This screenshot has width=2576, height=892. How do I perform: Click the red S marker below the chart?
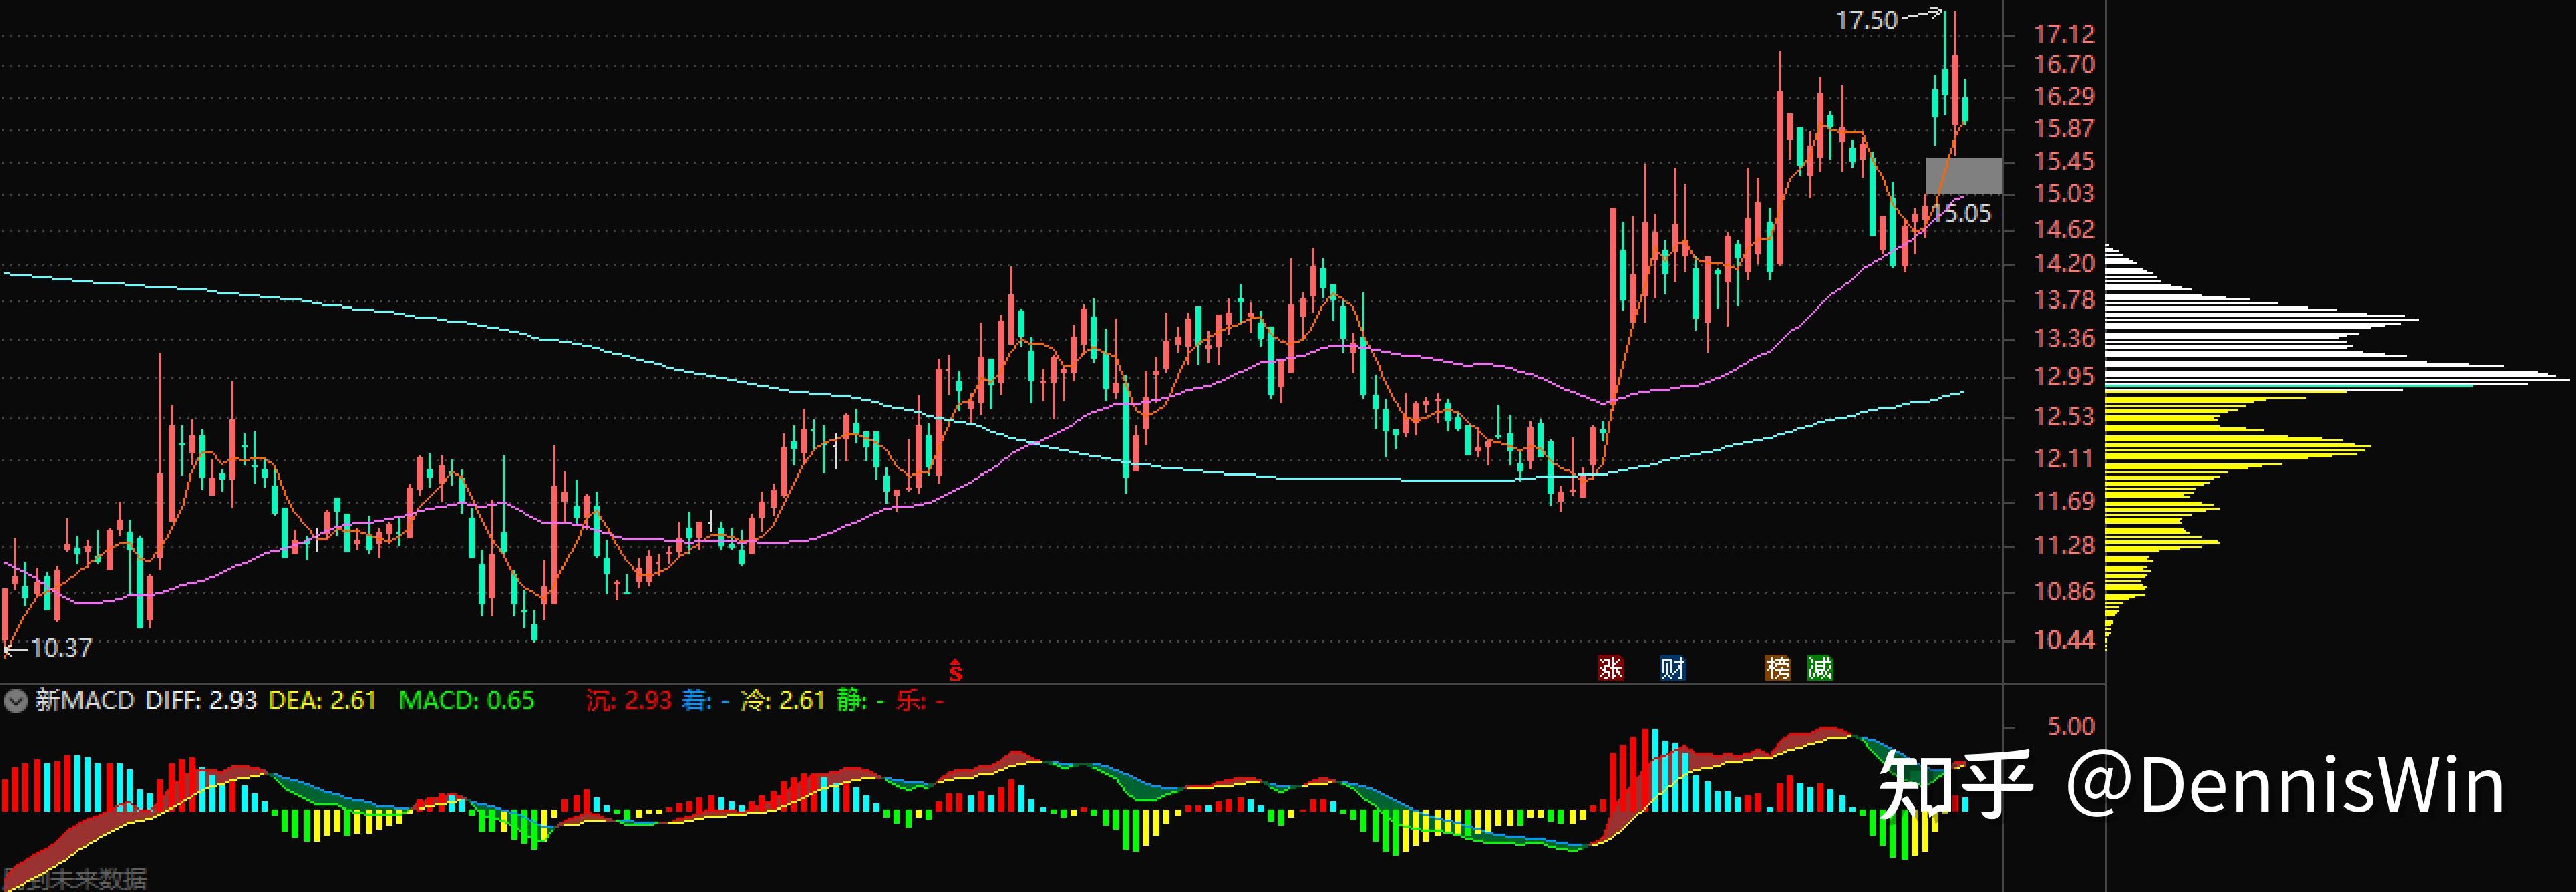(955, 670)
